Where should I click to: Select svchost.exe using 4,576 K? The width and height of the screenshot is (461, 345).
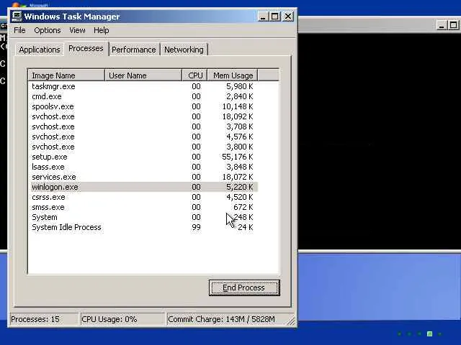click(144, 137)
